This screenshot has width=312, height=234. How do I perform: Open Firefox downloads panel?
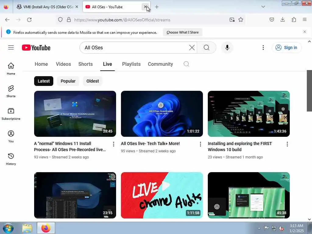(282, 20)
